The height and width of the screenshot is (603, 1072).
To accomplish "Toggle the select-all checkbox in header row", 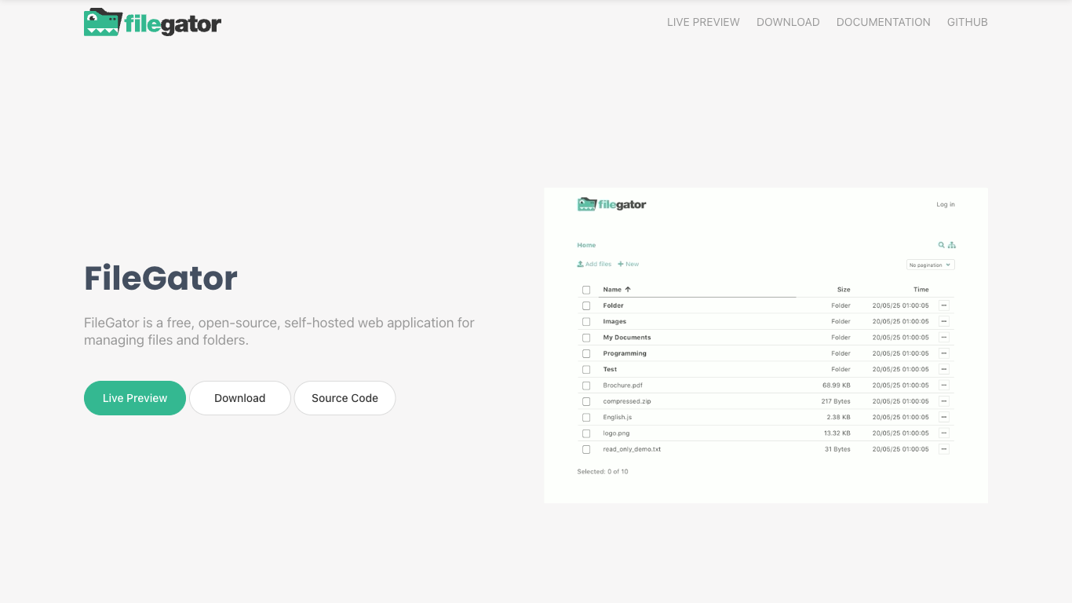I will pos(586,290).
